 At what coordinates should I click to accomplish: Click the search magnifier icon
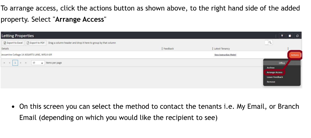[270, 42]
